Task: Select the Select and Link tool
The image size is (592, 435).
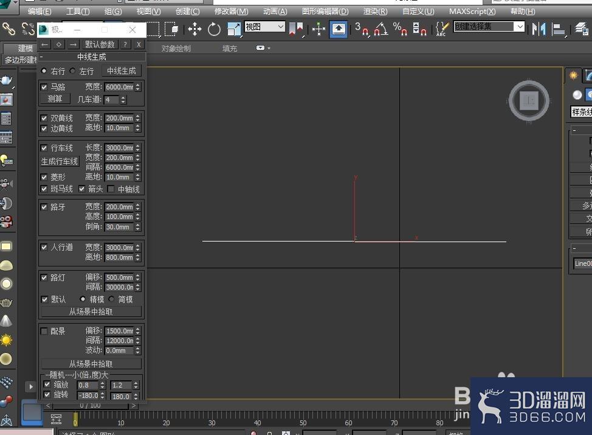Action: click(x=9, y=29)
